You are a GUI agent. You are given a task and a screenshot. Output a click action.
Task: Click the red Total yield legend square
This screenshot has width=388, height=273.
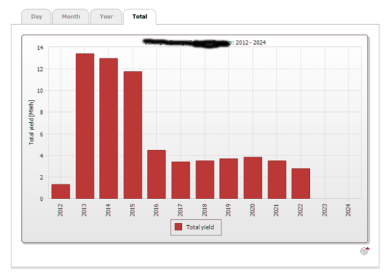(x=178, y=227)
